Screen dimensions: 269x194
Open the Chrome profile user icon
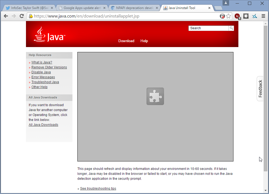pyautogui.click(x=226, y=3)
